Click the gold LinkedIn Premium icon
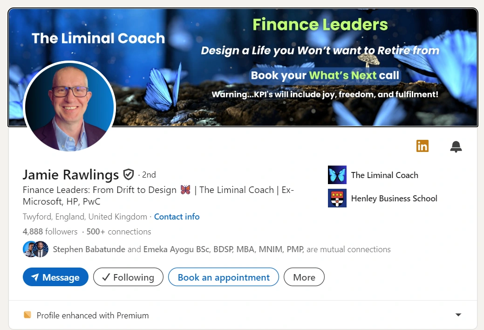Screen dimensions: 484x330 click(x=422, y=146)
